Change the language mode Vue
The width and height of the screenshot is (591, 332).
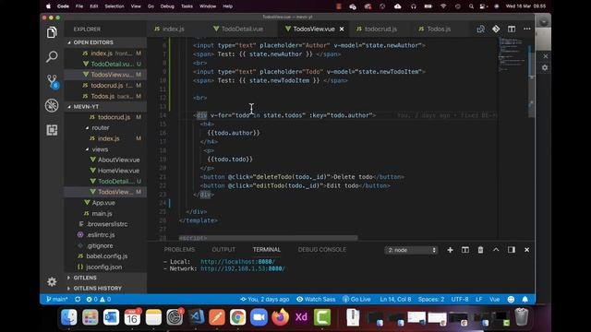pyautogui.click(x=495, y=299)
